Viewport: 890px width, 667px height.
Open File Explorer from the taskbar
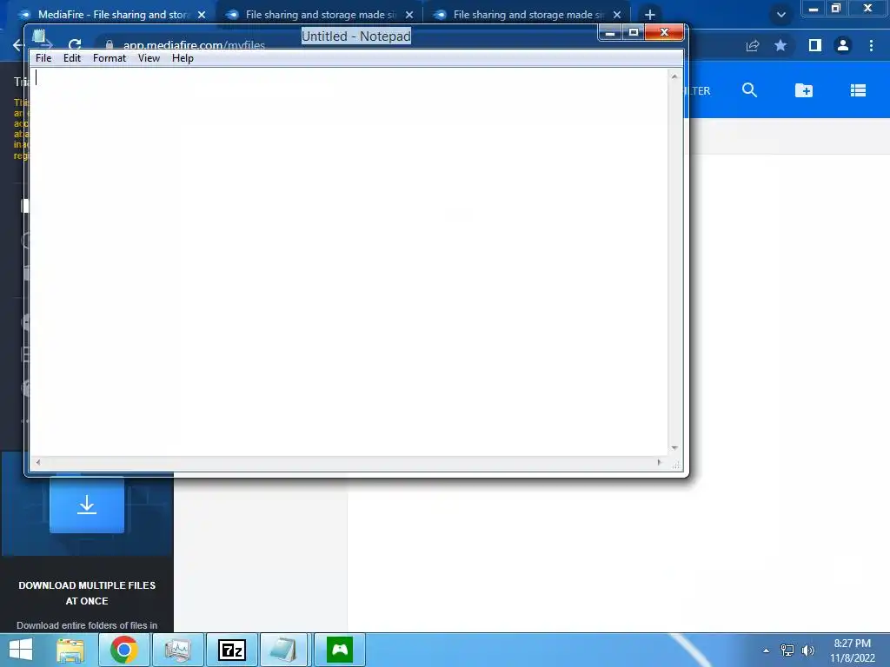coord(70,650)
